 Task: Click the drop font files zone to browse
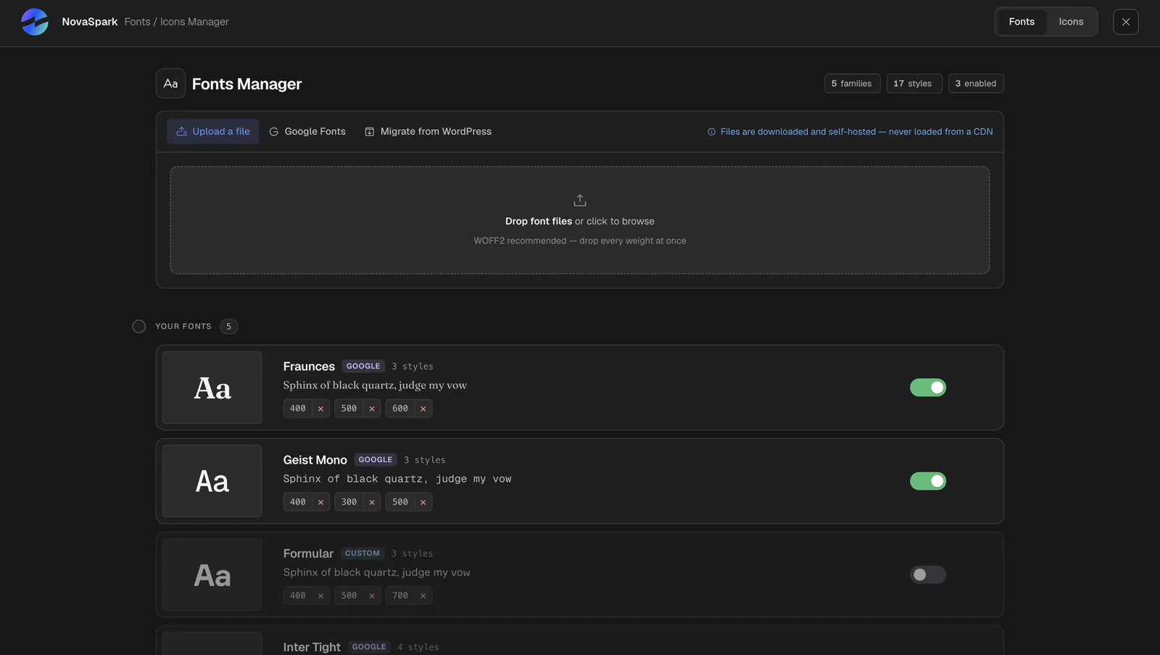pos(580,220)
